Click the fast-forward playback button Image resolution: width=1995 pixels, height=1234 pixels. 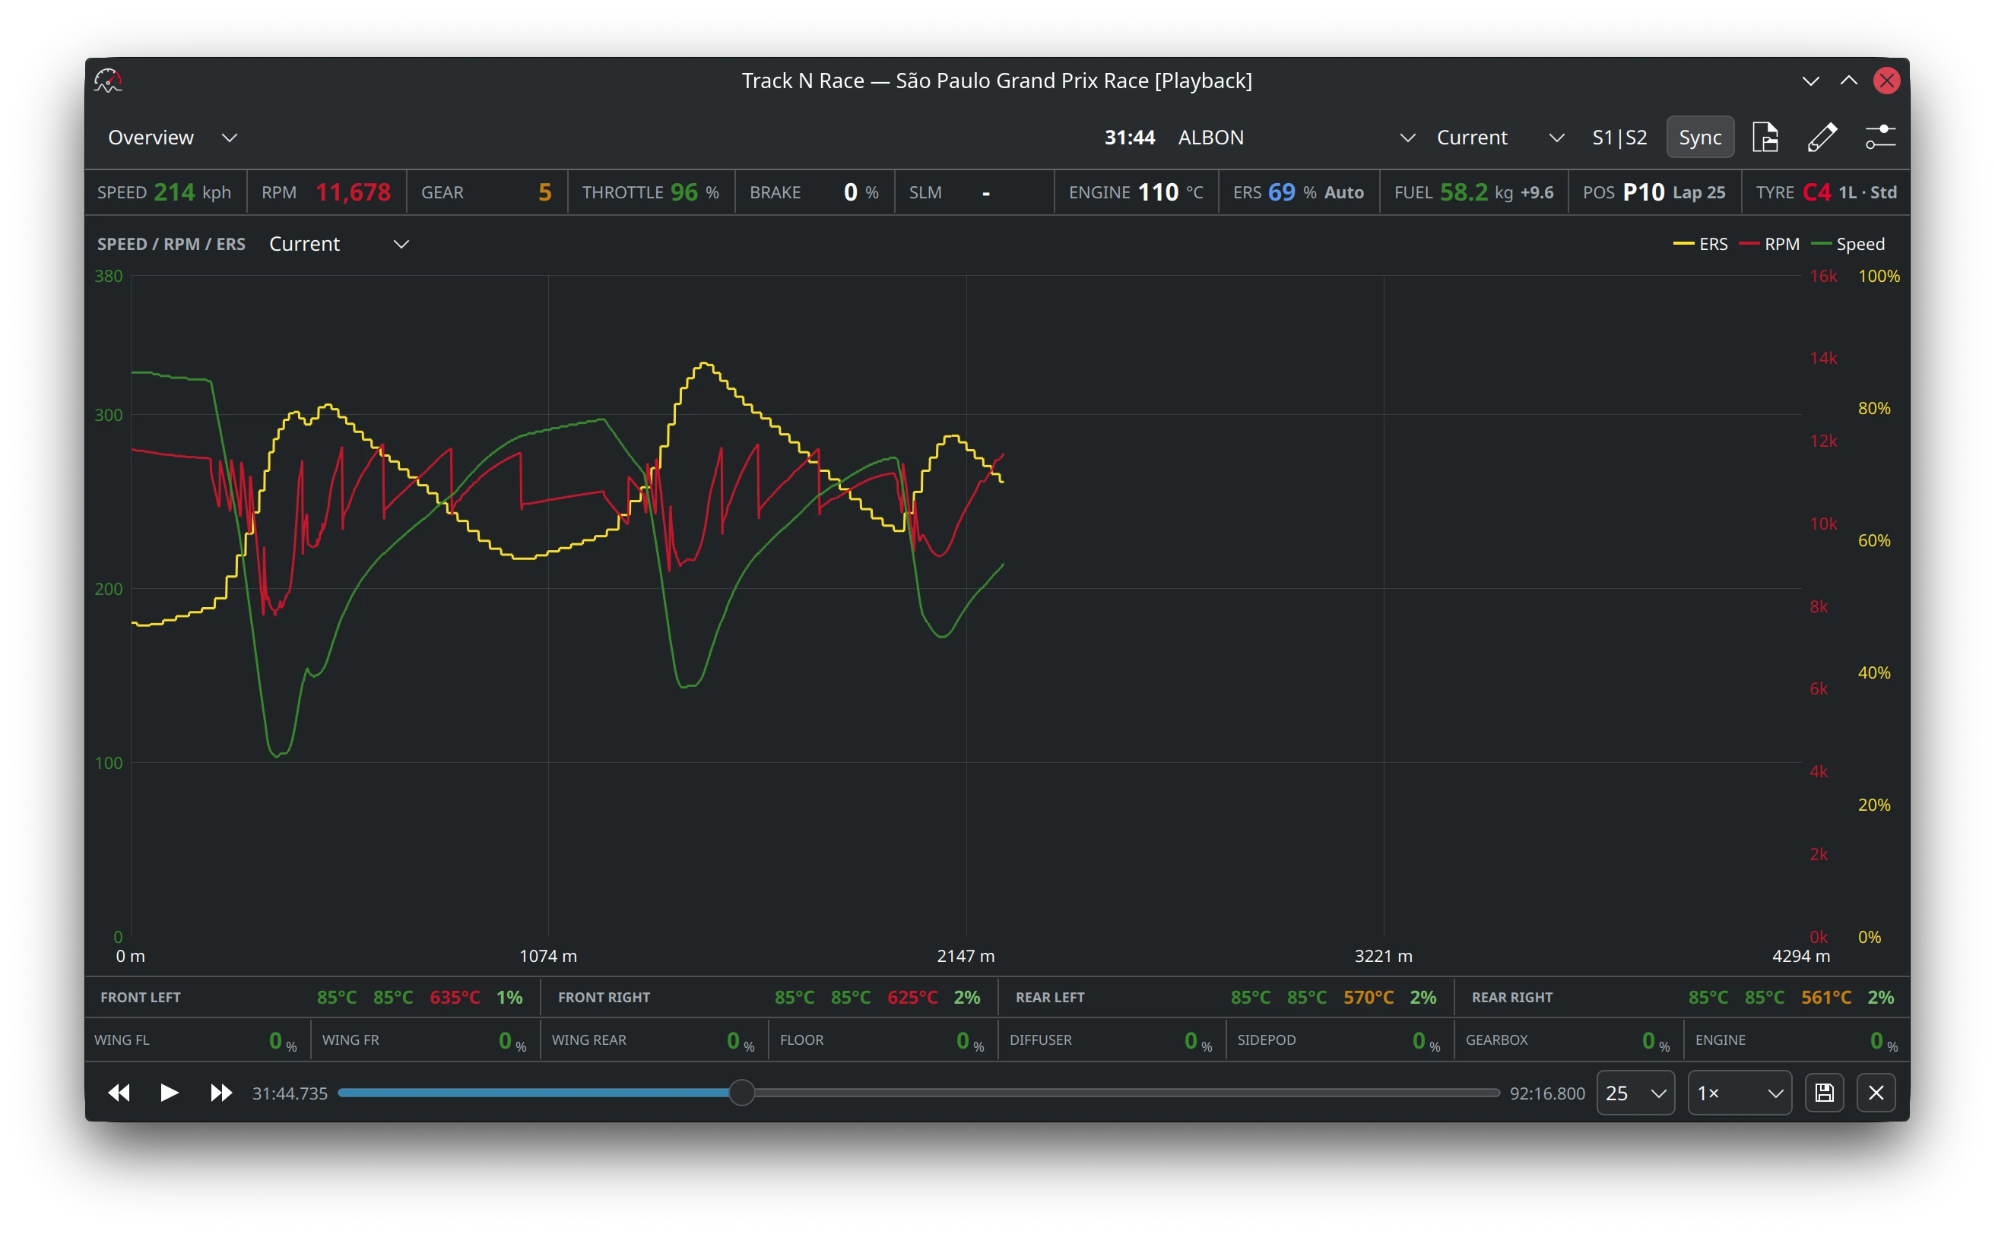pyautogui.click(x=220, y=1093)
